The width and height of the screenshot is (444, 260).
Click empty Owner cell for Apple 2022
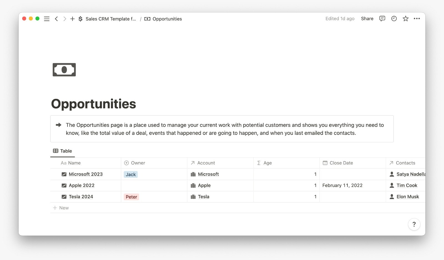coord(154,186)
